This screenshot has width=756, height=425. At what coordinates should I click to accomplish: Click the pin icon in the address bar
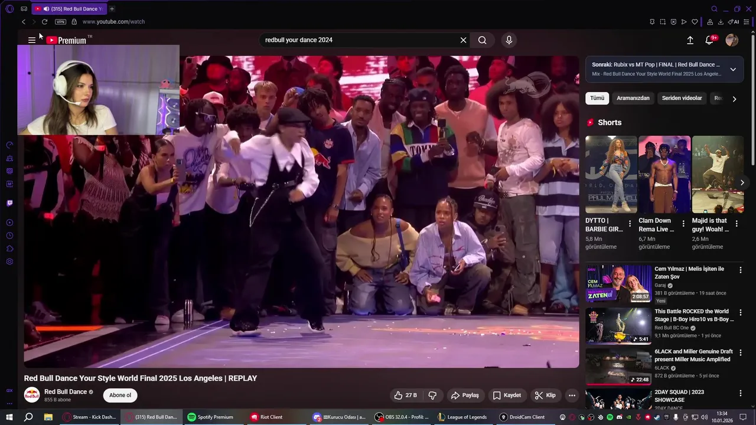tap(652, 22)
